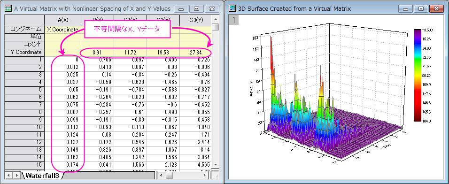The width and height of the screenshot is (449, 184).
Task: Select column header A(X)
Action: pos(63,20)
